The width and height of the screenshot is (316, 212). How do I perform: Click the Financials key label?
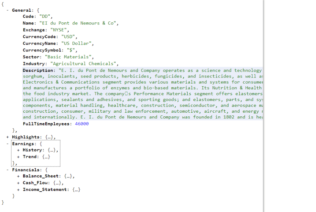click(x=25, y=170)
